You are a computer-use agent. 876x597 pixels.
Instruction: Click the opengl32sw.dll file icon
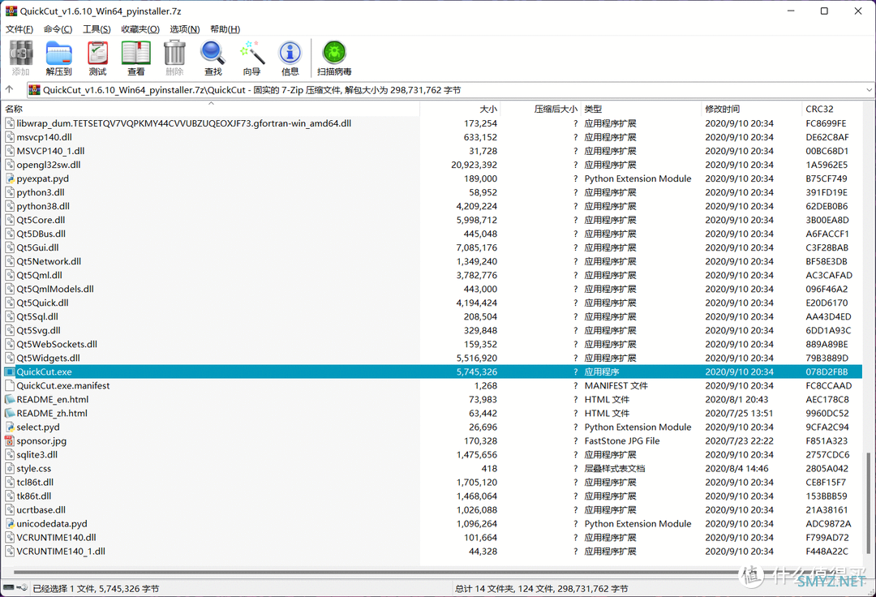(x=10, y=165)
